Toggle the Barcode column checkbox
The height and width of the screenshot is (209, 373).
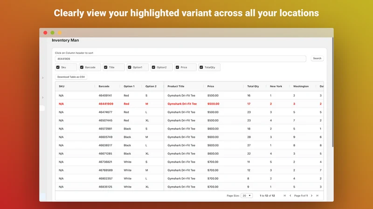(82, 67)
